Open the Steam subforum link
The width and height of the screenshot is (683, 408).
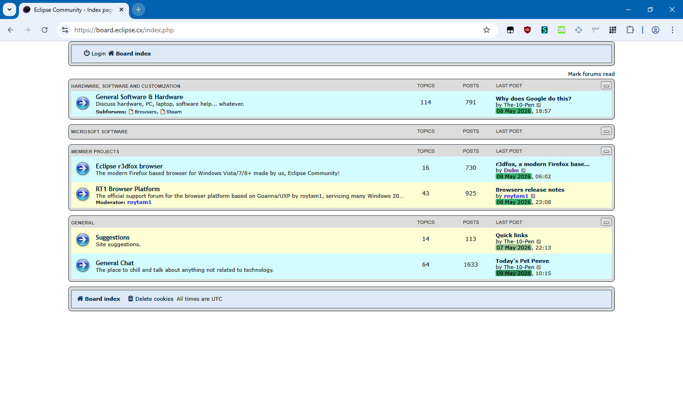tap(174, 112)
